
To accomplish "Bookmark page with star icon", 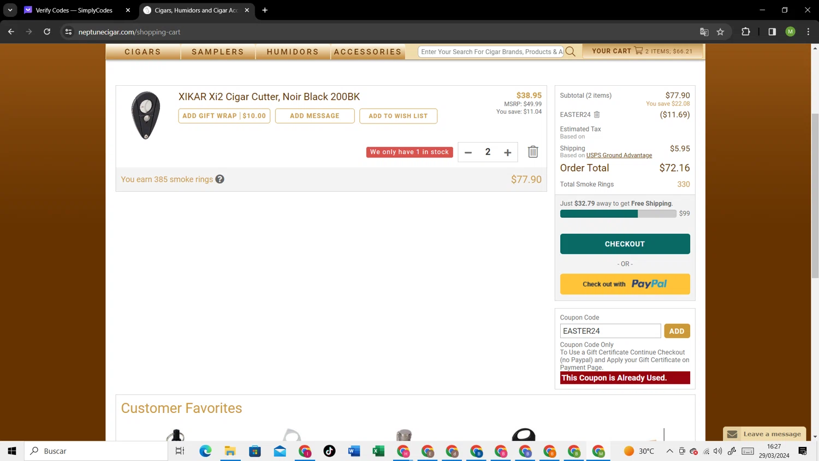I will [x=720, y=32].
